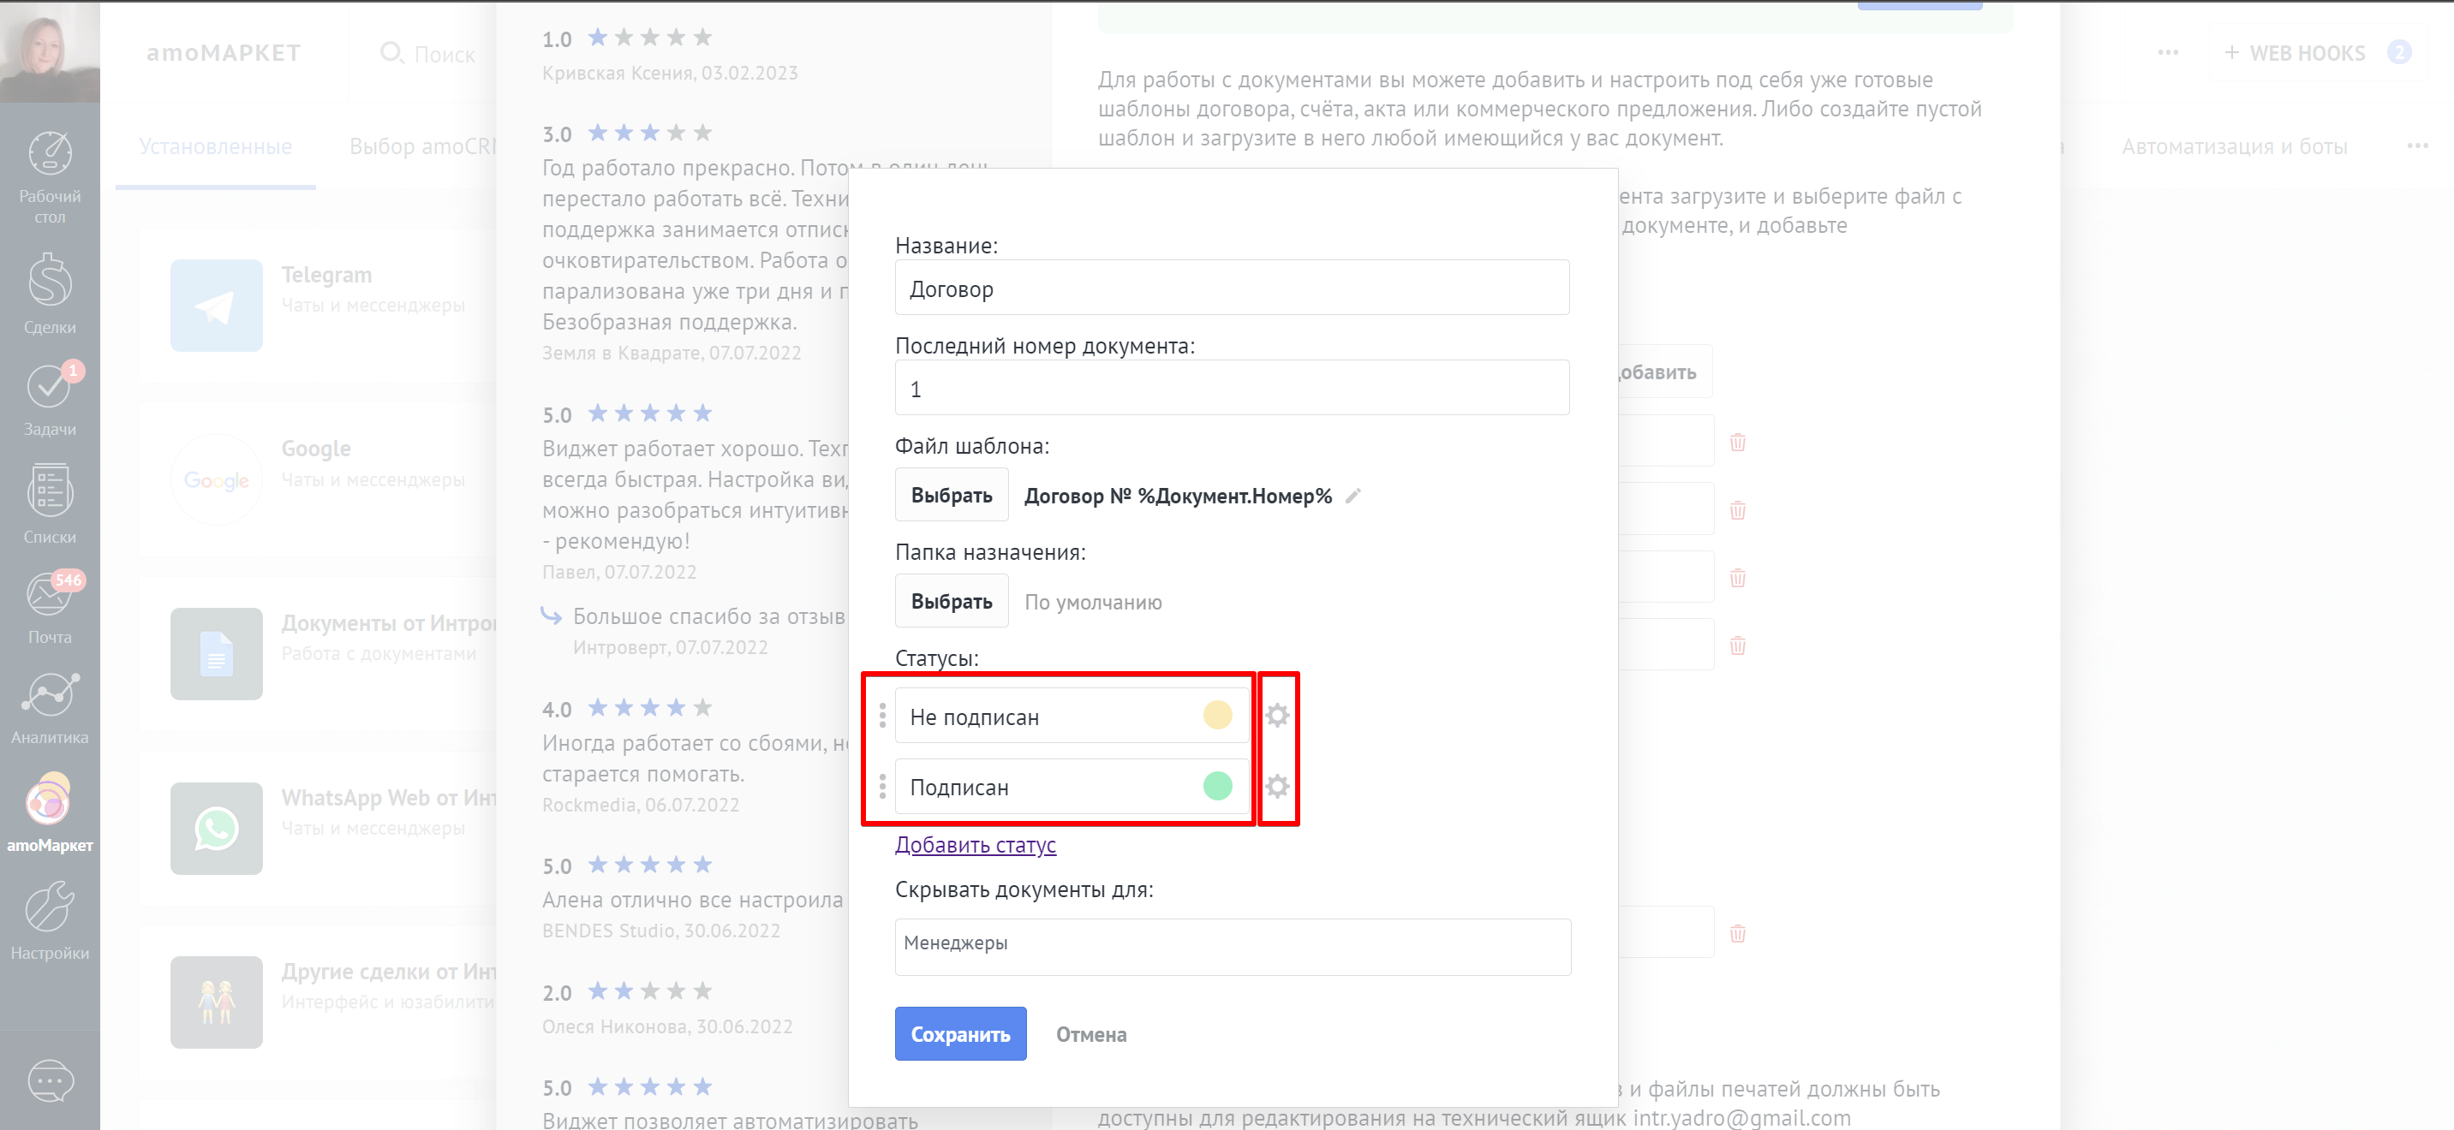Pick the yellow color of Не подписан status
Screen dimensions: 2454x1130
[1217, 715]
